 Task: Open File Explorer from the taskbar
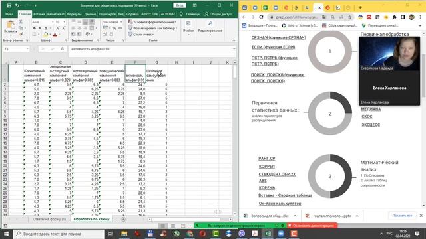coord(124,234)
